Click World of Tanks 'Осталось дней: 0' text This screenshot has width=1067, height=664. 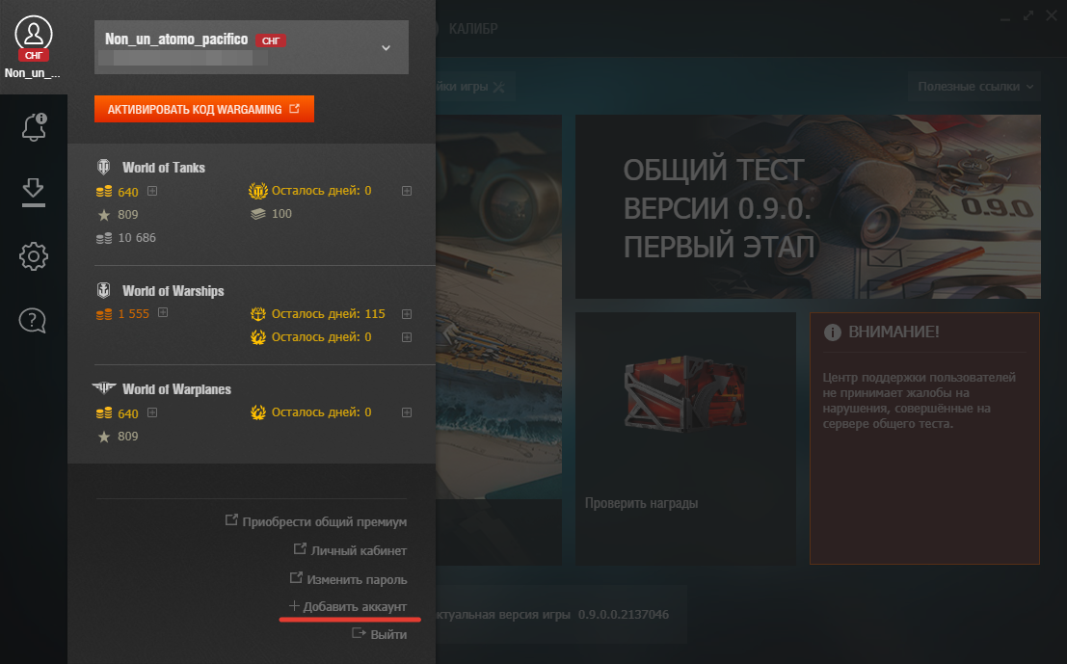coord(321,191)
